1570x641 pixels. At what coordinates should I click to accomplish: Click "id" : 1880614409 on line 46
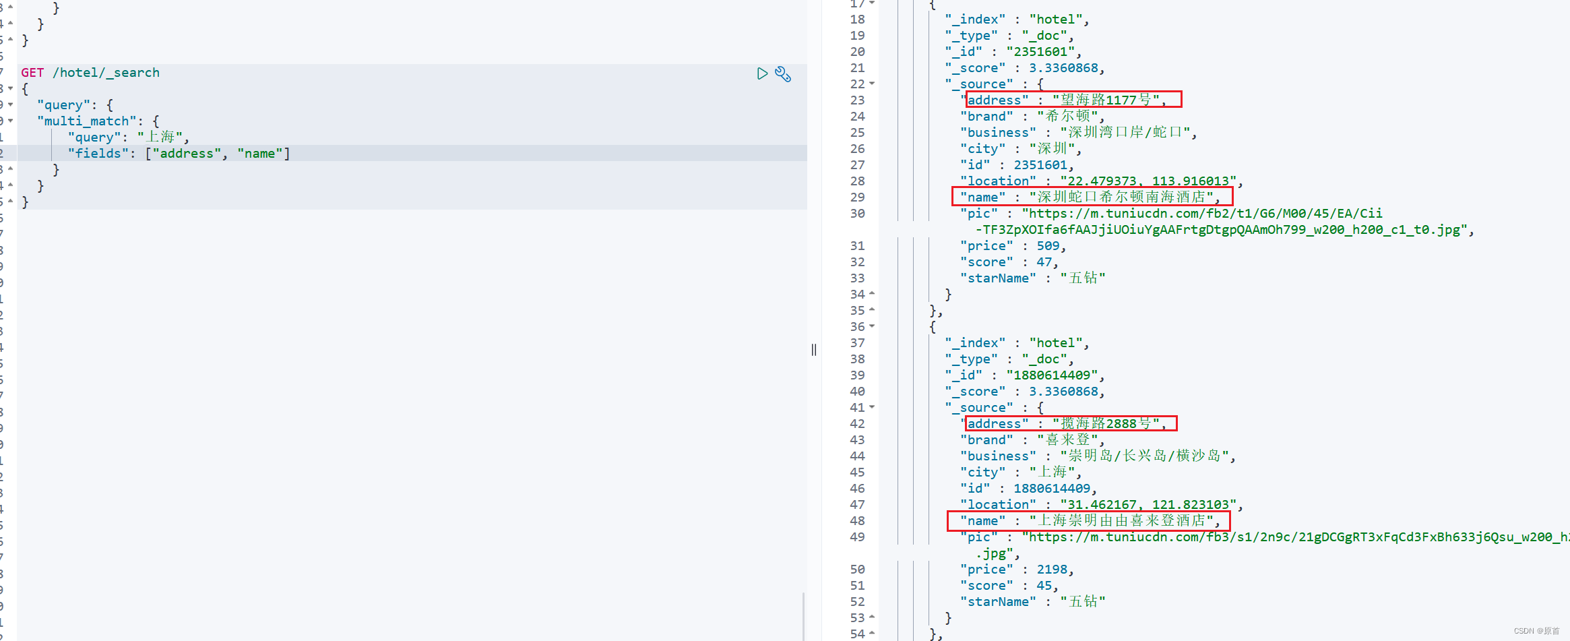[1028, 489]
